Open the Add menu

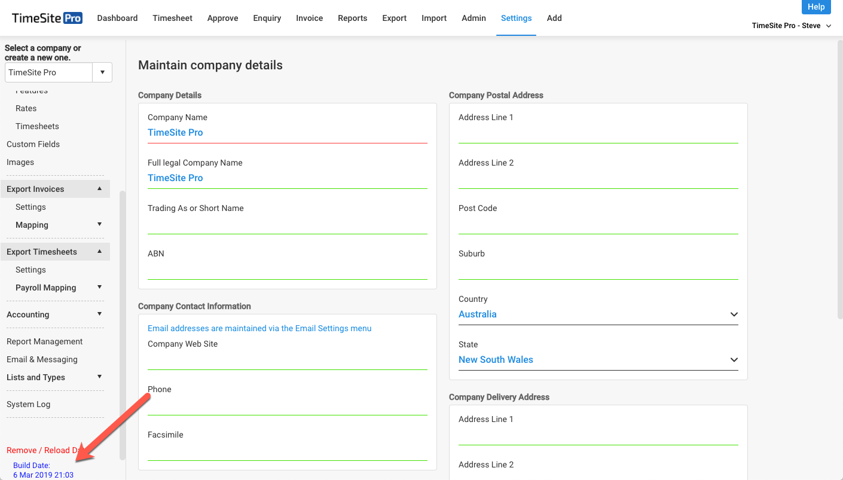pos(554,18)
